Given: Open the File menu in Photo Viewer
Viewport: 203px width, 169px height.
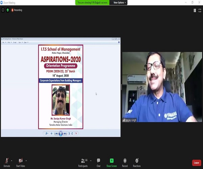Looking at the screenshot, I should [4, 42].
